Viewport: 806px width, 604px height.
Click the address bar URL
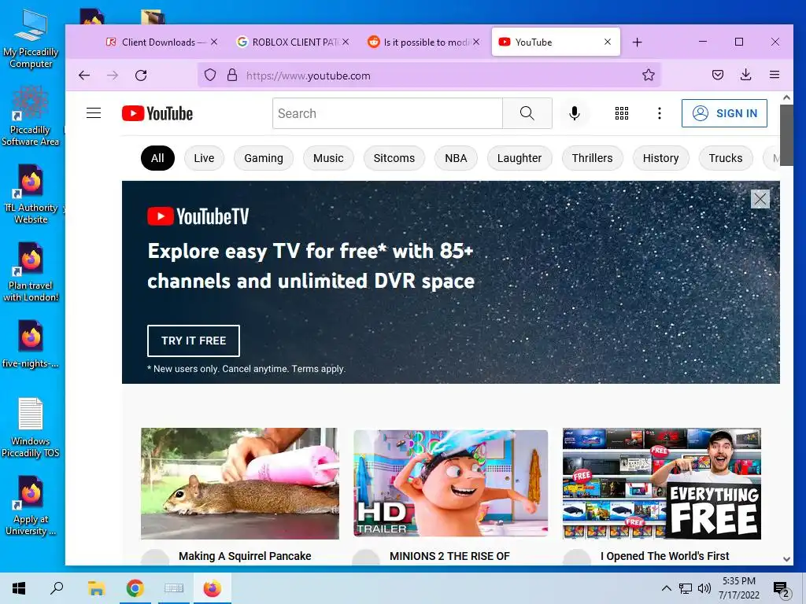click(x=309, y=75)
